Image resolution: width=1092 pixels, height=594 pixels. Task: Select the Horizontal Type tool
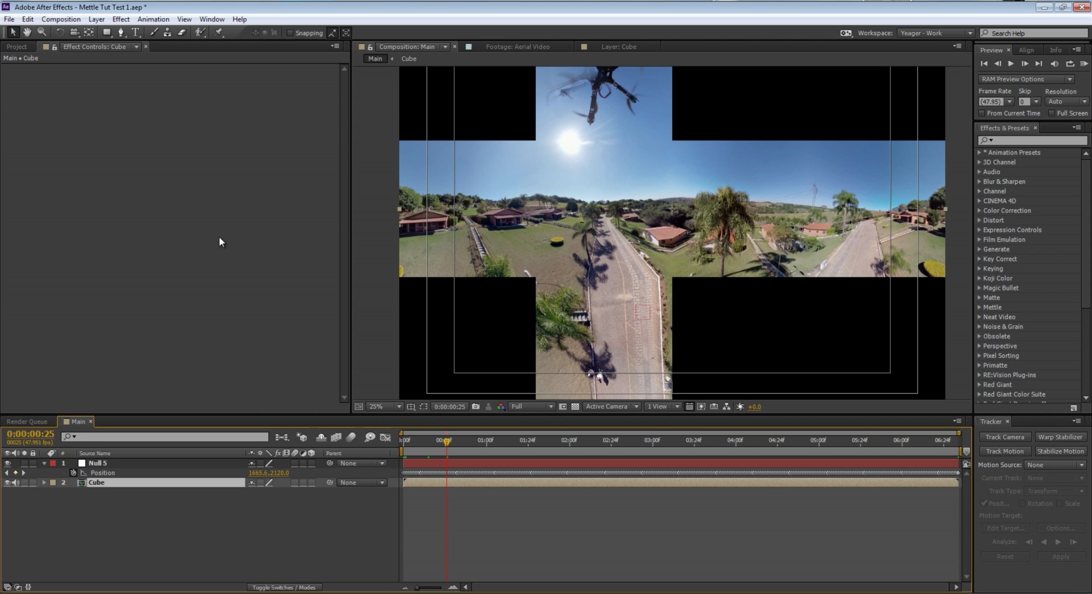(135, 32)
